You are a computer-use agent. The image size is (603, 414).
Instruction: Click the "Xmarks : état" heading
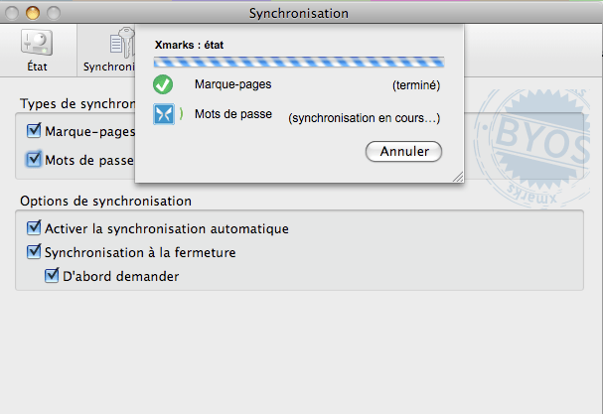point(189,45)
